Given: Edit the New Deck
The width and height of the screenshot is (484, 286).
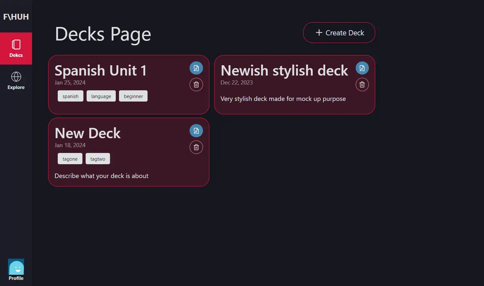Looking at the screenshot, I should (196, 130).
